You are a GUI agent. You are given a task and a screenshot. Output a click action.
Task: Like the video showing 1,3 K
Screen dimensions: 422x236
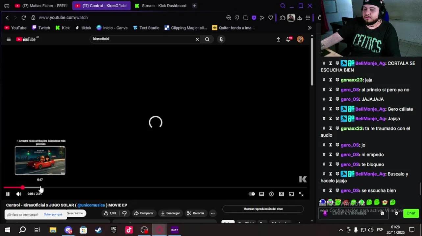click(110, 213)
